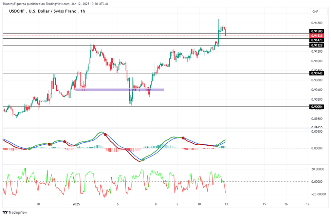Image resolution: width=331 pixels, height=217 pixels.
Task: Select the red 0.91535 current price label
Action: click(317, 36)
